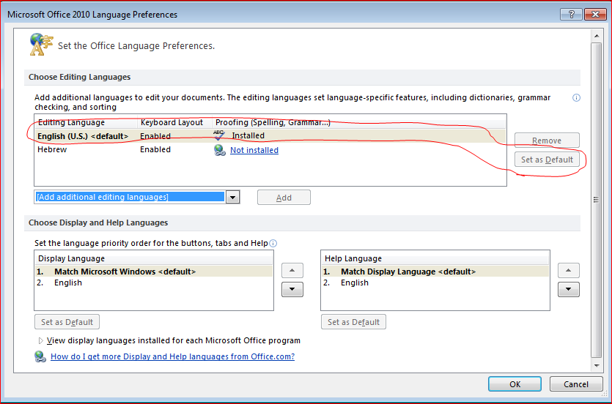Select 'Match Display Language <default>' help language
The image size is (612, 404).
coord(435,272)
